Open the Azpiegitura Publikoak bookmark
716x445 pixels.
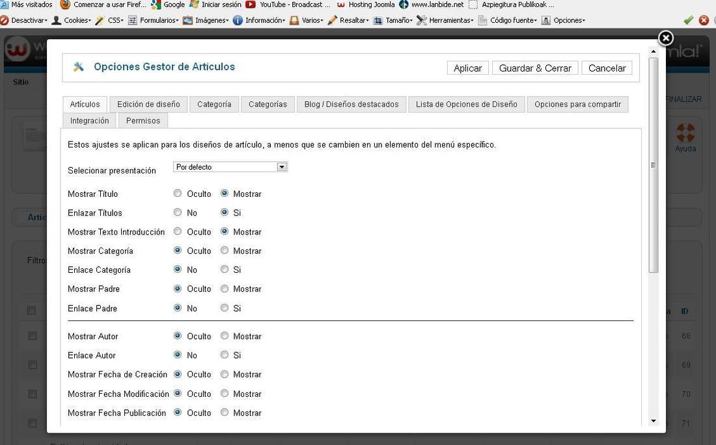(512, 5)
